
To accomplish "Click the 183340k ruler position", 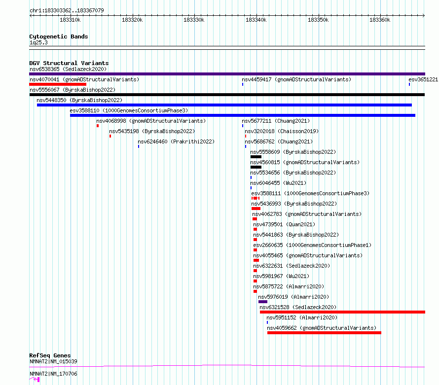I will [256, 20].
